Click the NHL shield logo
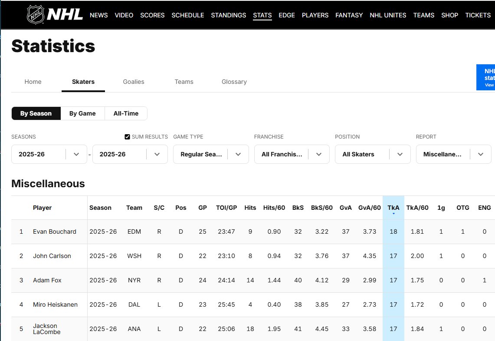This screenshot has width=495, height=341. point(35,14)
